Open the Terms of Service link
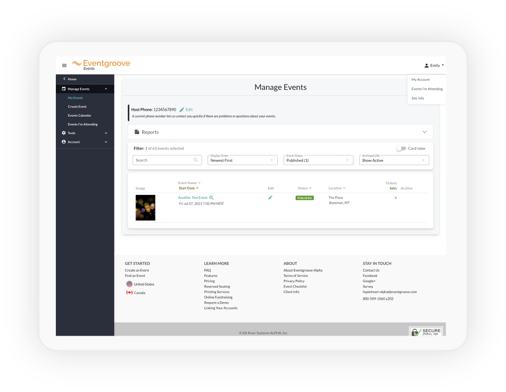Viewport: 506px width, 392px height. point(296,276)
